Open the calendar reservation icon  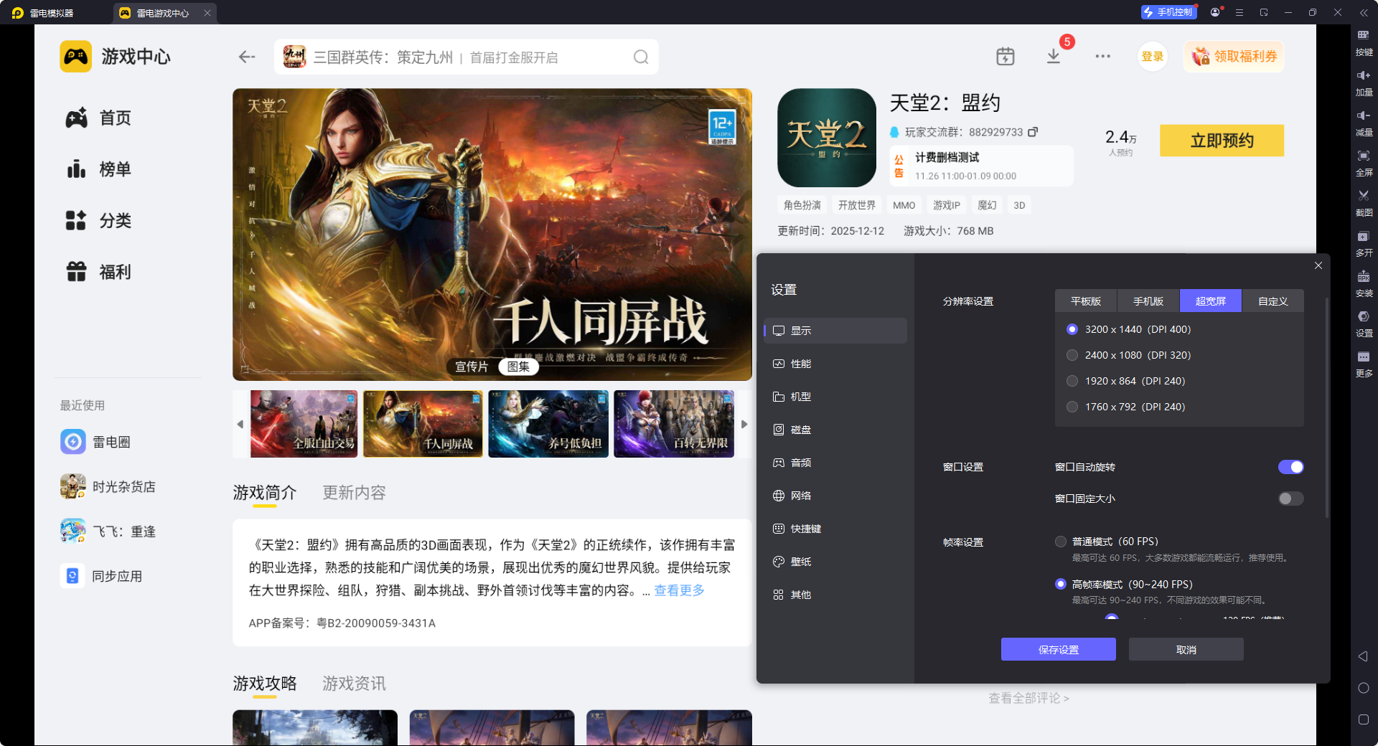tap(1005, 56)
